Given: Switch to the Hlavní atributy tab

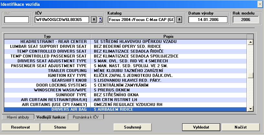Looking at the screenshot, I should tap(18, 117).
